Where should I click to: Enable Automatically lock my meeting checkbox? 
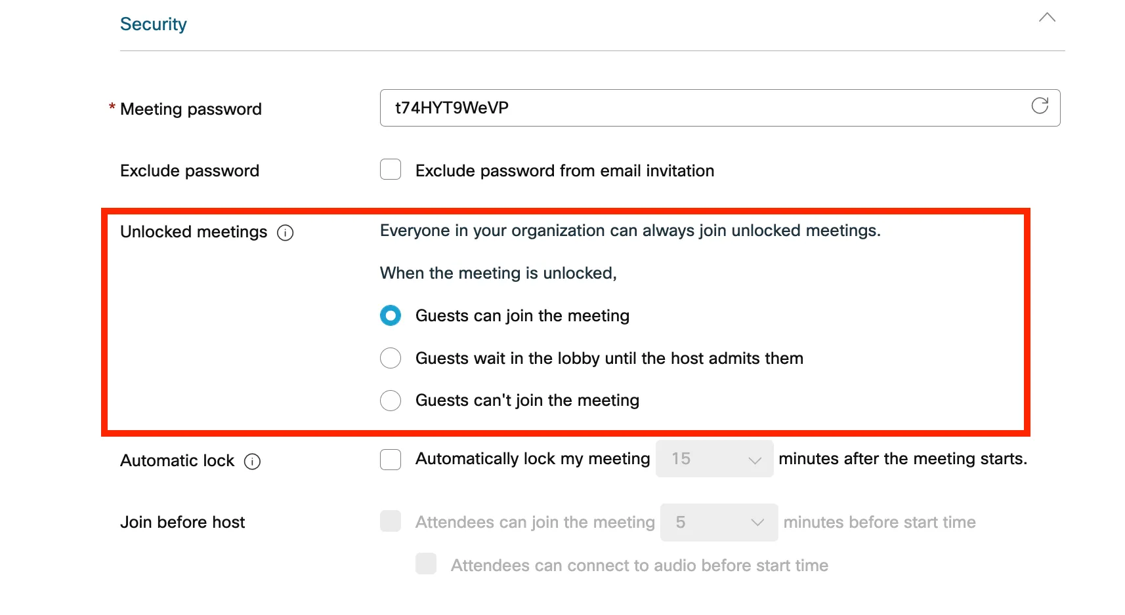click(391, 459)
